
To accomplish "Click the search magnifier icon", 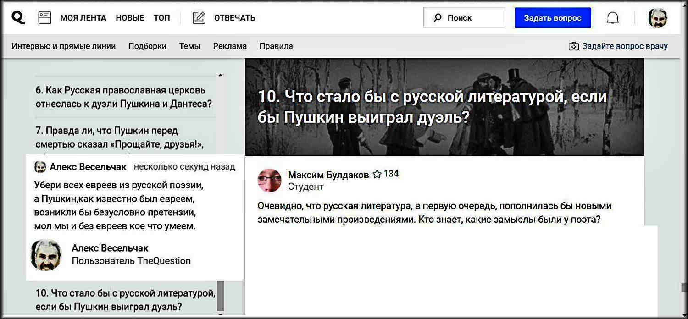I will tap(438, 18).
